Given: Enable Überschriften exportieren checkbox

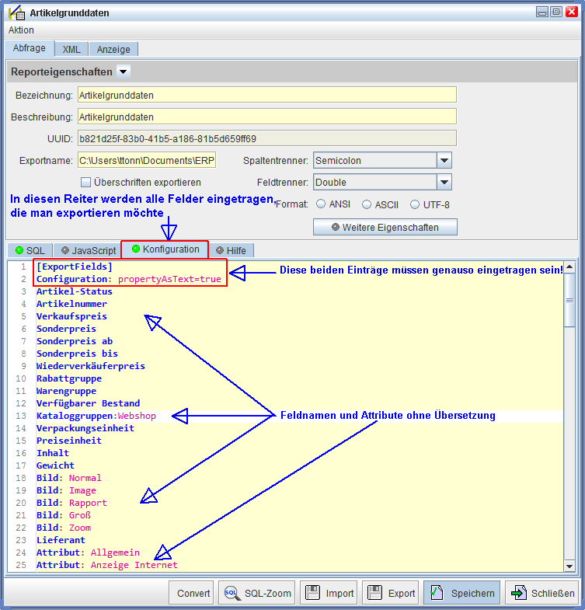Looking at the screenshot, I should coord(85,183).
